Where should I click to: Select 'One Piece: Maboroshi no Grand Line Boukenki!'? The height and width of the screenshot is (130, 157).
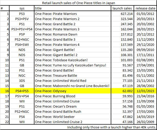72,86
